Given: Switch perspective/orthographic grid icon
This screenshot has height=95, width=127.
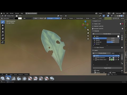Looking at the screenshot, I should 88,39.
